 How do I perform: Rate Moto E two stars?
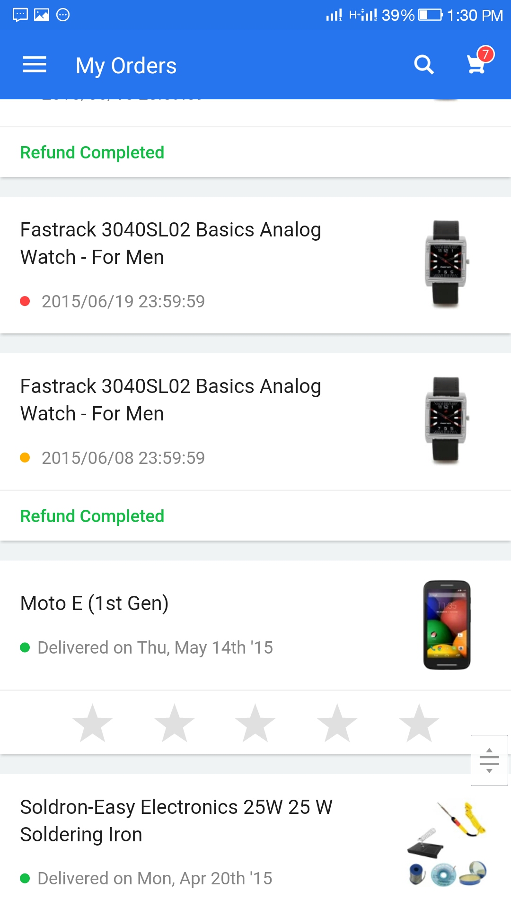[175, 723]
